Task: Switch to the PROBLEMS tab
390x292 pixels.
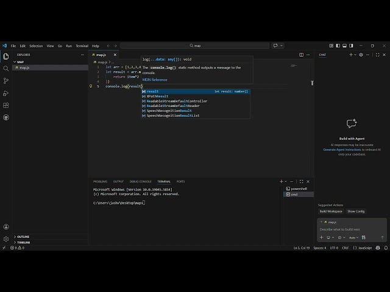Action: click(x=100, y=181)
